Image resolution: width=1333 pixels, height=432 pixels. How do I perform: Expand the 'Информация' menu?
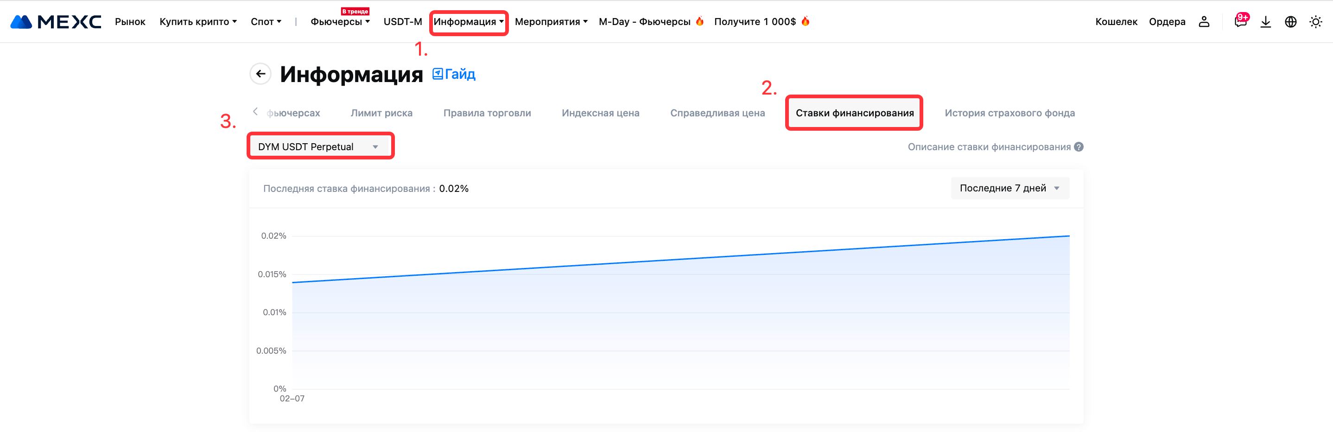[x=468, y=22]
